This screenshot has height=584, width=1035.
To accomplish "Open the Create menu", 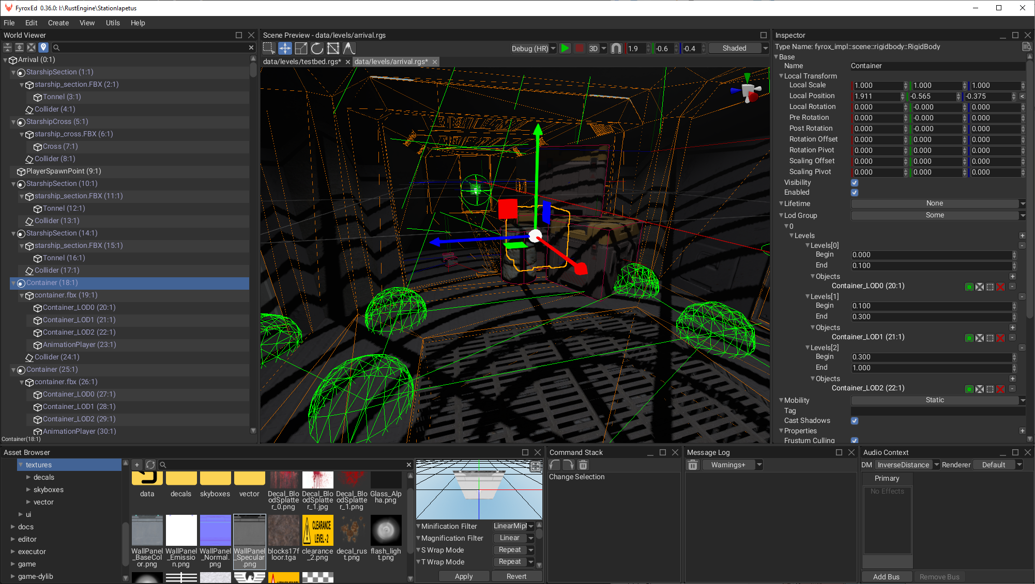I will point(58,23).
